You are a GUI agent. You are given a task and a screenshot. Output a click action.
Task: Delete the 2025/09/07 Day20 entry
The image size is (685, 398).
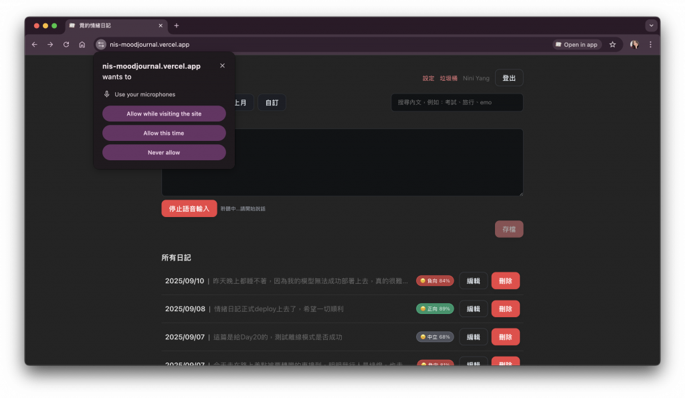point(506,337)
